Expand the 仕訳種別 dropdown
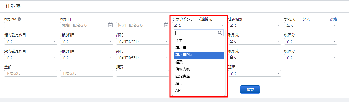This screenshot has height=102, width=349. pos(255,25)
